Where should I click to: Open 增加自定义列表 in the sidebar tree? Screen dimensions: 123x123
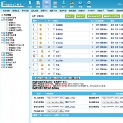[15, 48]
